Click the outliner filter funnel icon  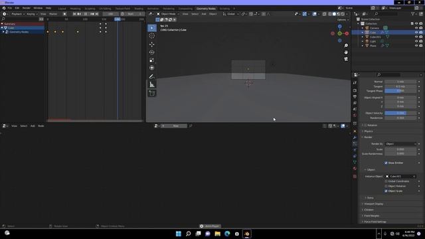pyautogui.click(x=412, y=14)
